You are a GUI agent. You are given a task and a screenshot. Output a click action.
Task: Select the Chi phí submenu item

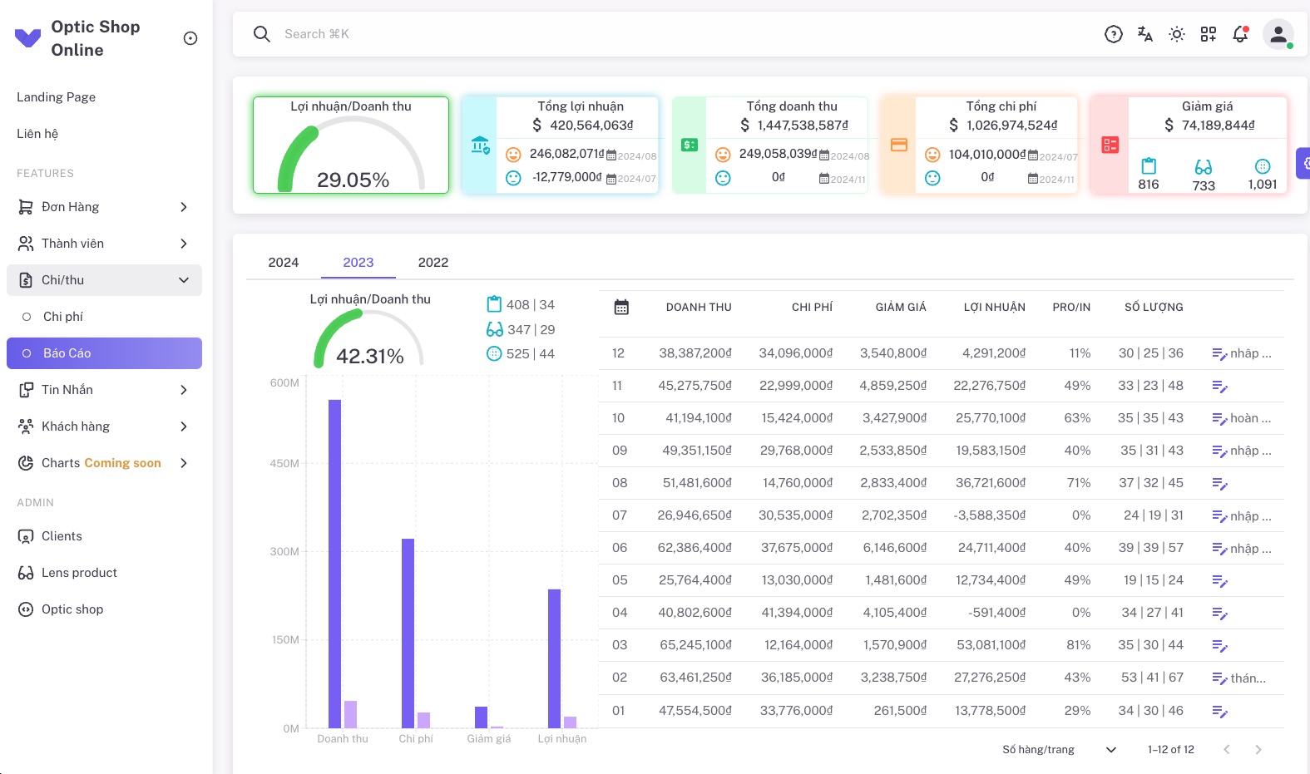click(104, 317)
